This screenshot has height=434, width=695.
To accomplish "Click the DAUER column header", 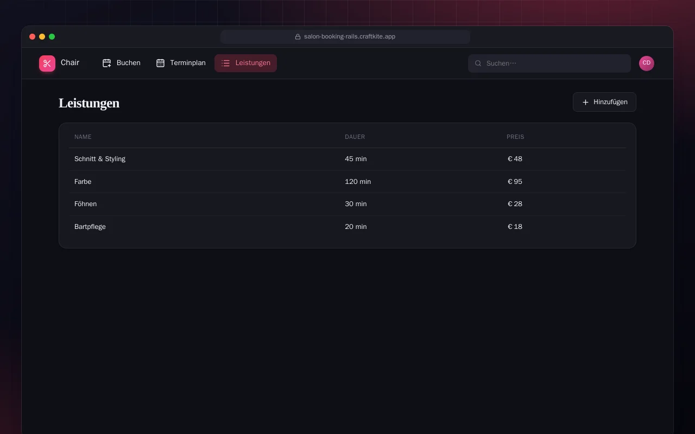I will (355, 137).
